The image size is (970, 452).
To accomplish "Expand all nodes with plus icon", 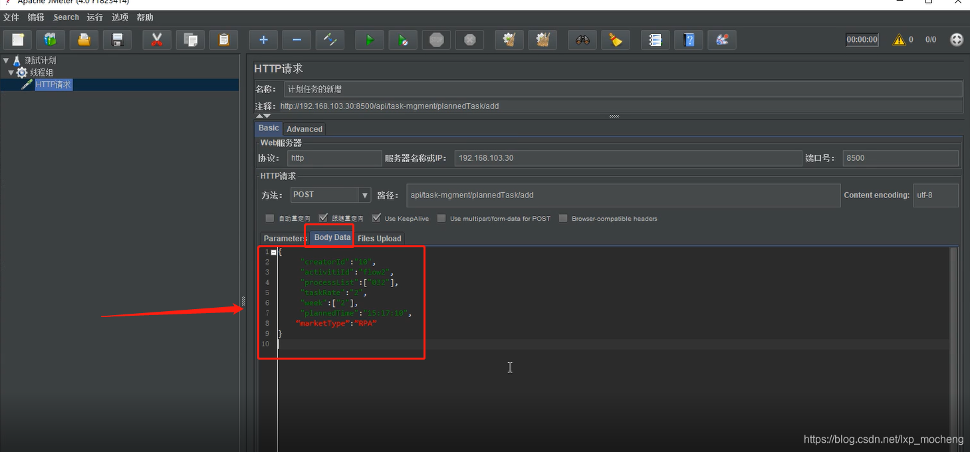I will coord(263,40).
